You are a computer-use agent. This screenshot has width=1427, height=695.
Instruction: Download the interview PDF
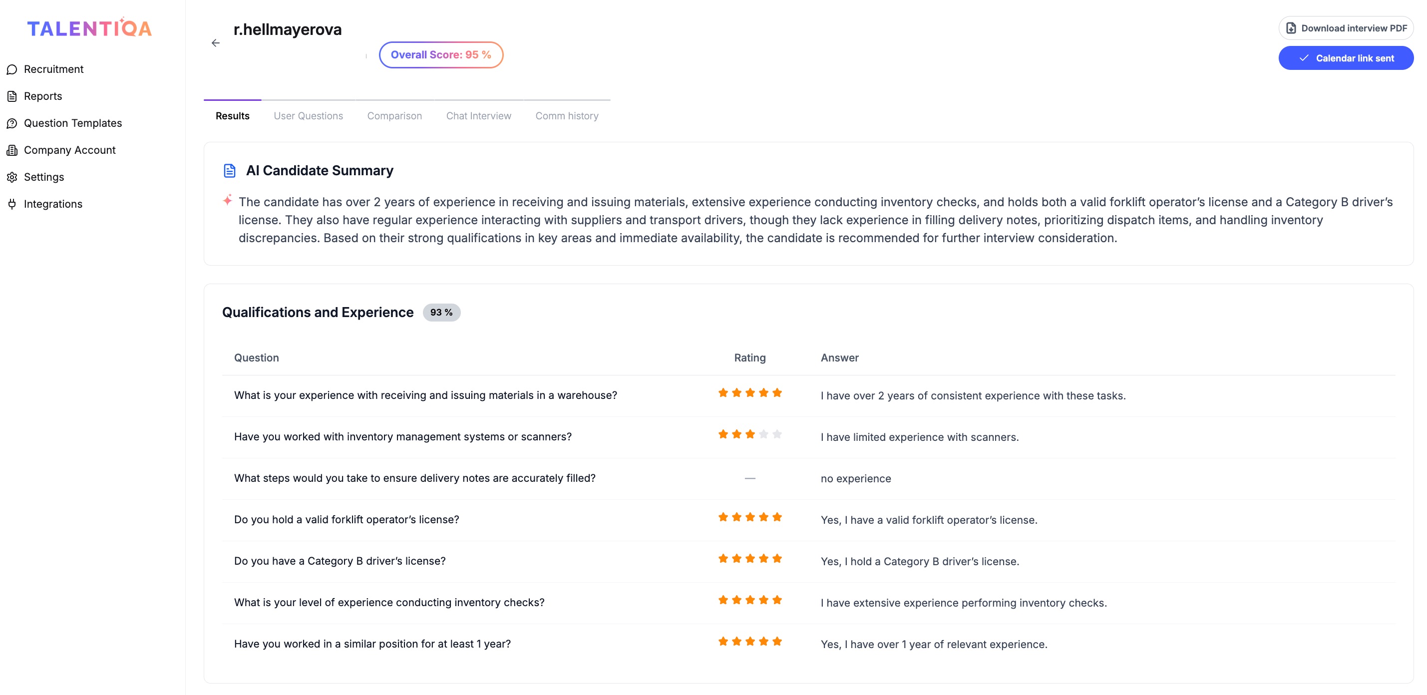pos(1346,28)
